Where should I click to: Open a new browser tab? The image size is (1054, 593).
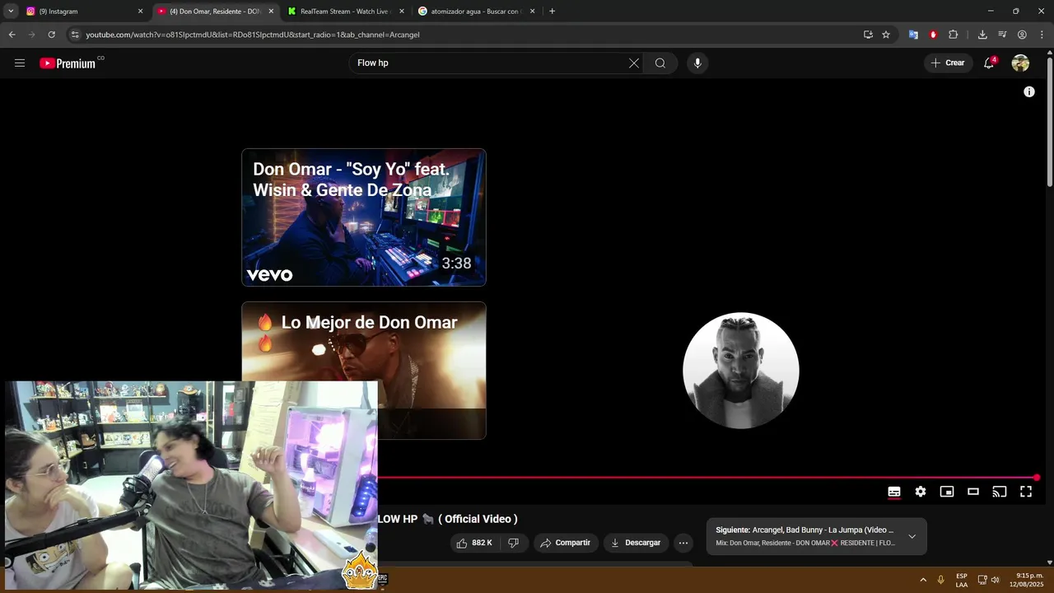point(552,12)
